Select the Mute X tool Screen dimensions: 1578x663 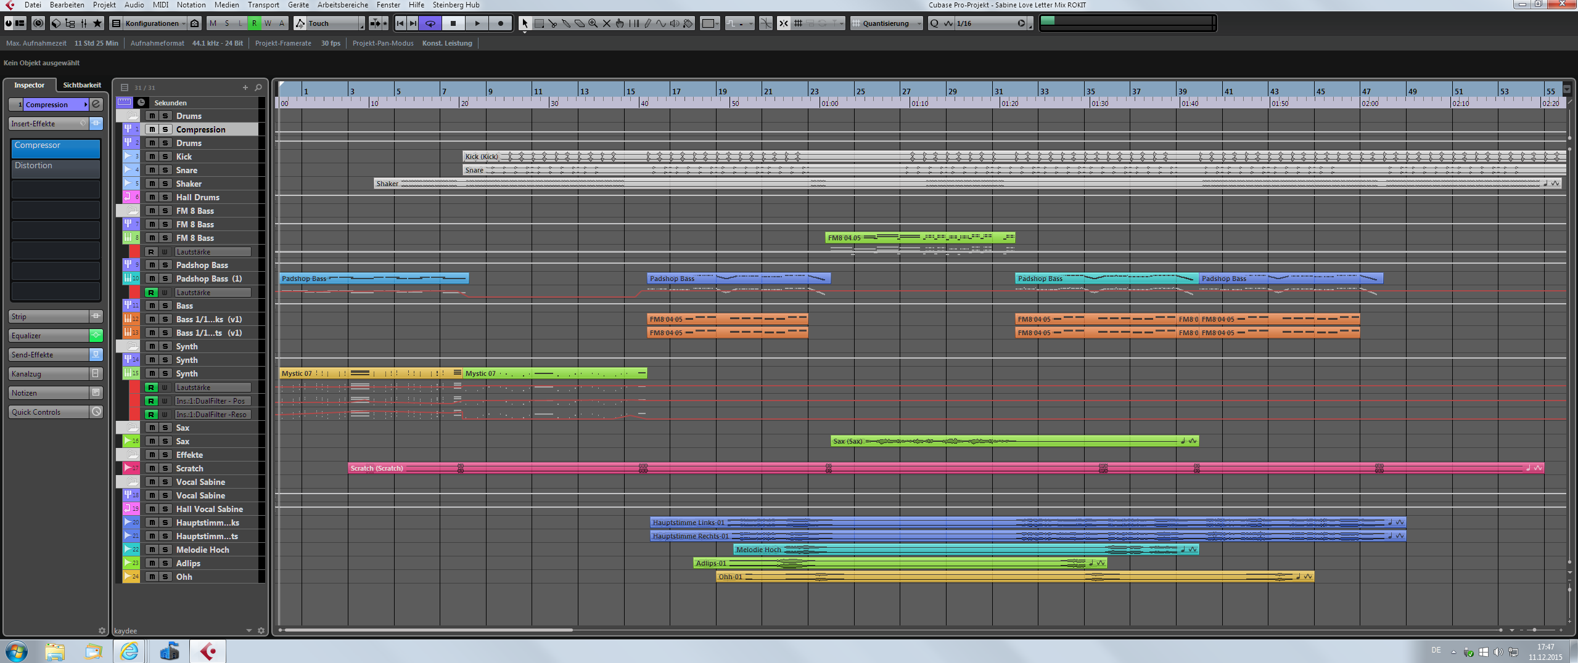pyautogui.click(x=606, y=23)
